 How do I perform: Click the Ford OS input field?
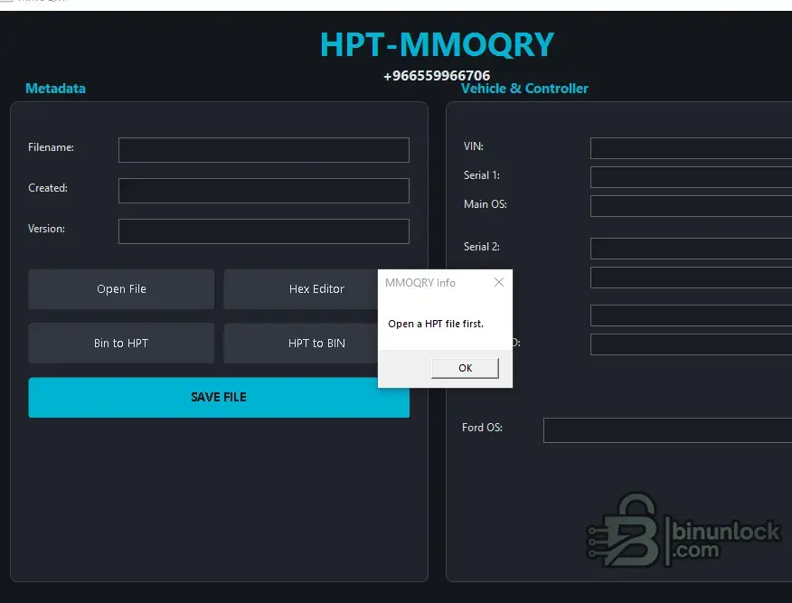668,430
